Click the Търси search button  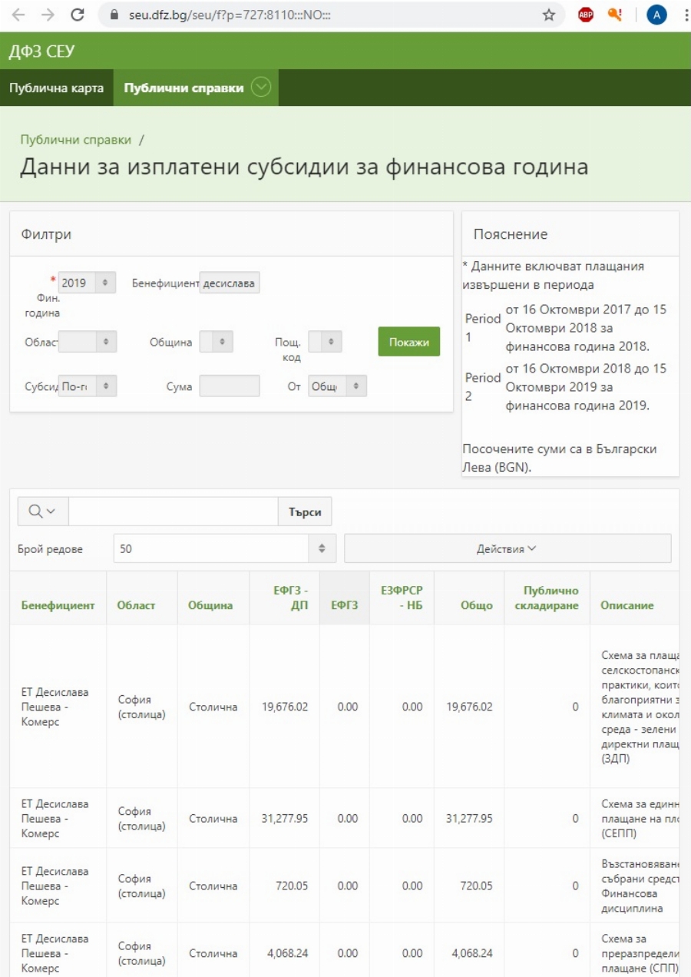coord(305,512)
